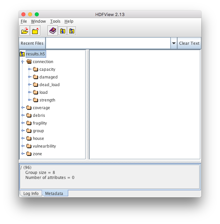Click the capacity group folder icon
This screenshot has height=224, width=220.
(x=35, y=69)
